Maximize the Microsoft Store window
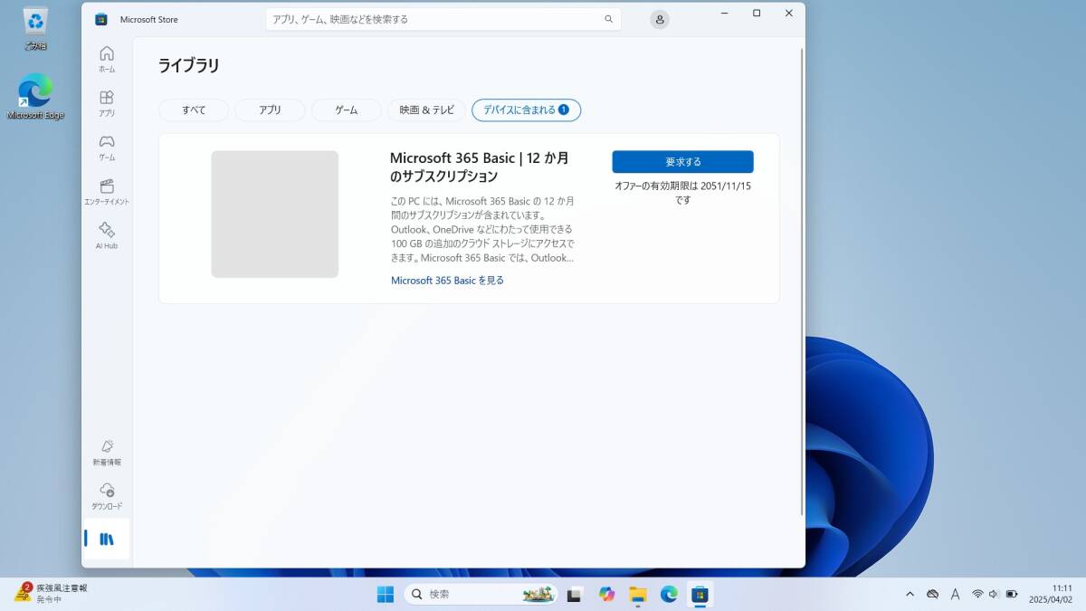1086x611 pixels. [x=757, y=13]
